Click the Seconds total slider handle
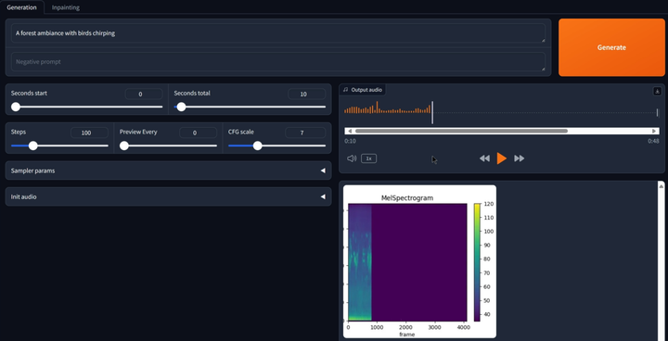 (181, 107)
